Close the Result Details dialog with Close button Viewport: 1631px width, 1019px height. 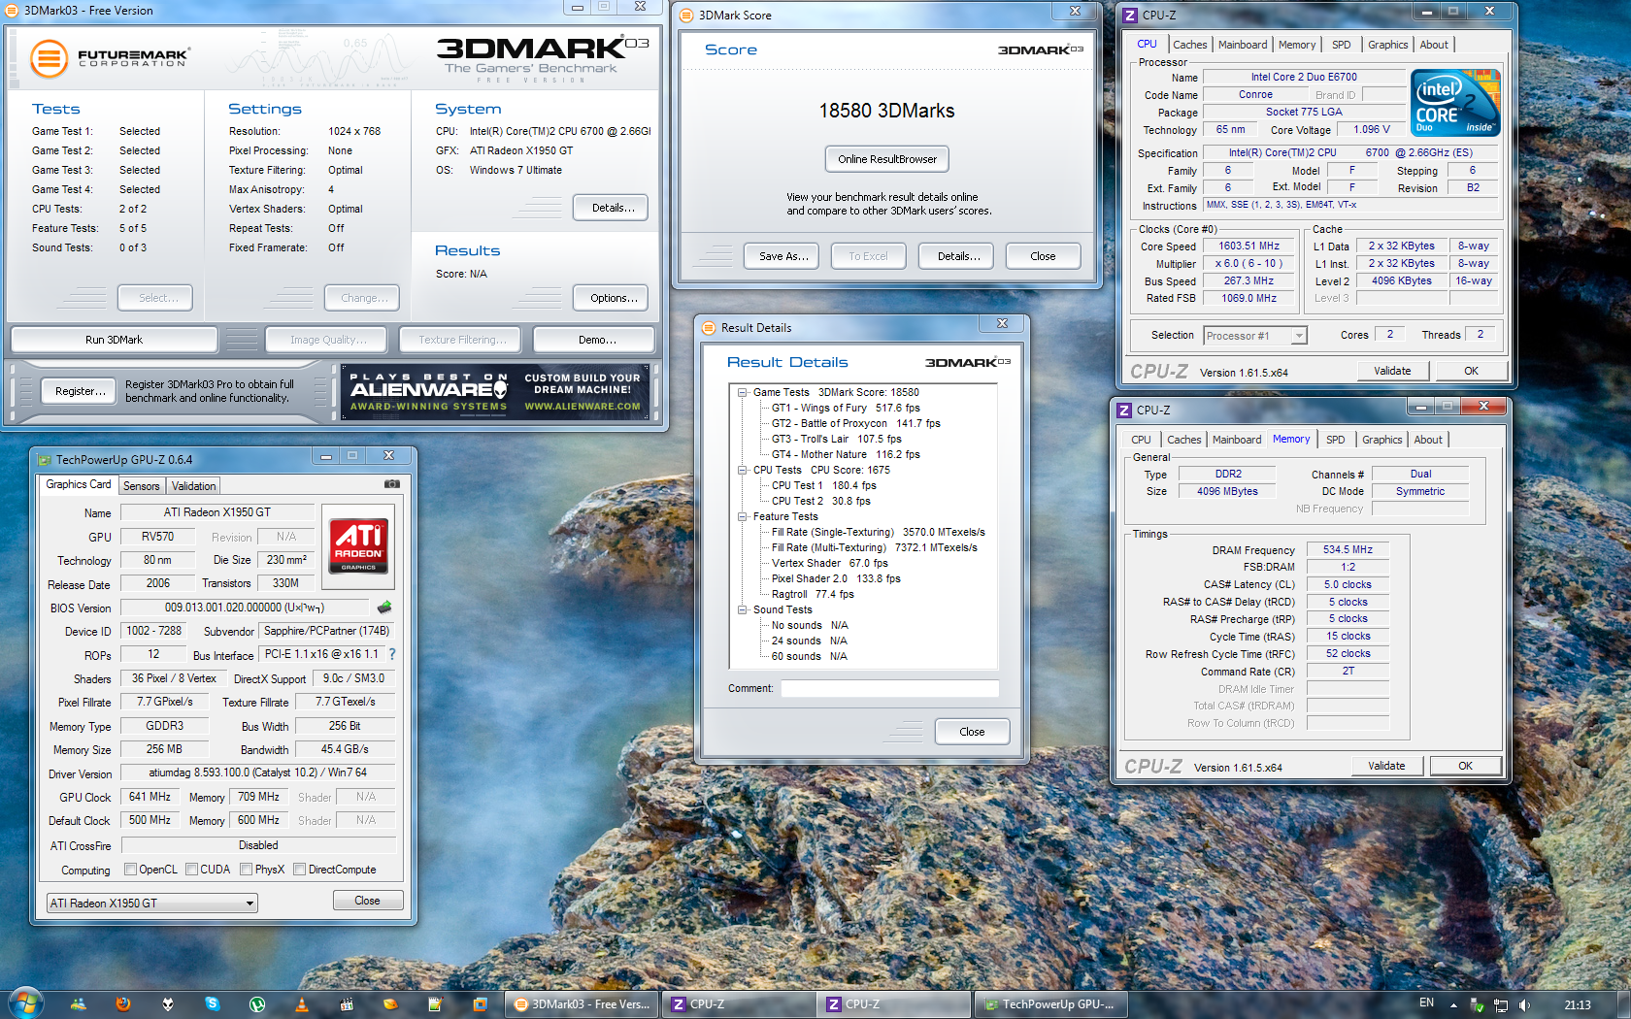click(x=972, y=732)
